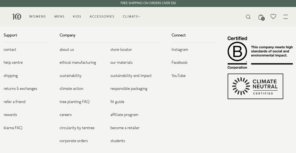Open the Mens navigation menu
Screen dimensions: 296x153
click(59, 17)
